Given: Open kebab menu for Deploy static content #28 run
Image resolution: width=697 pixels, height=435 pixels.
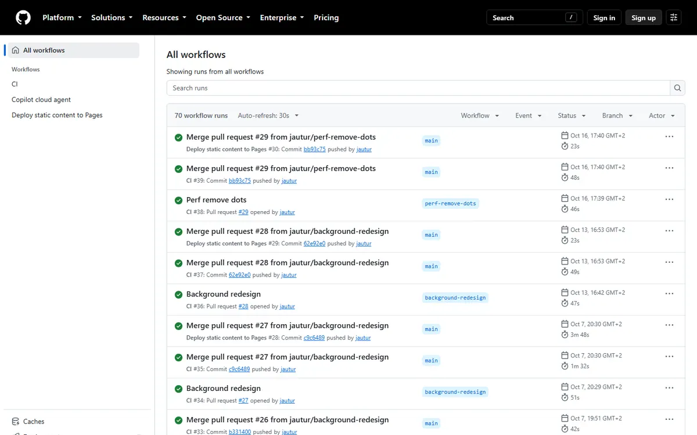Looking at the screenshot, I should tap(669, 325).
